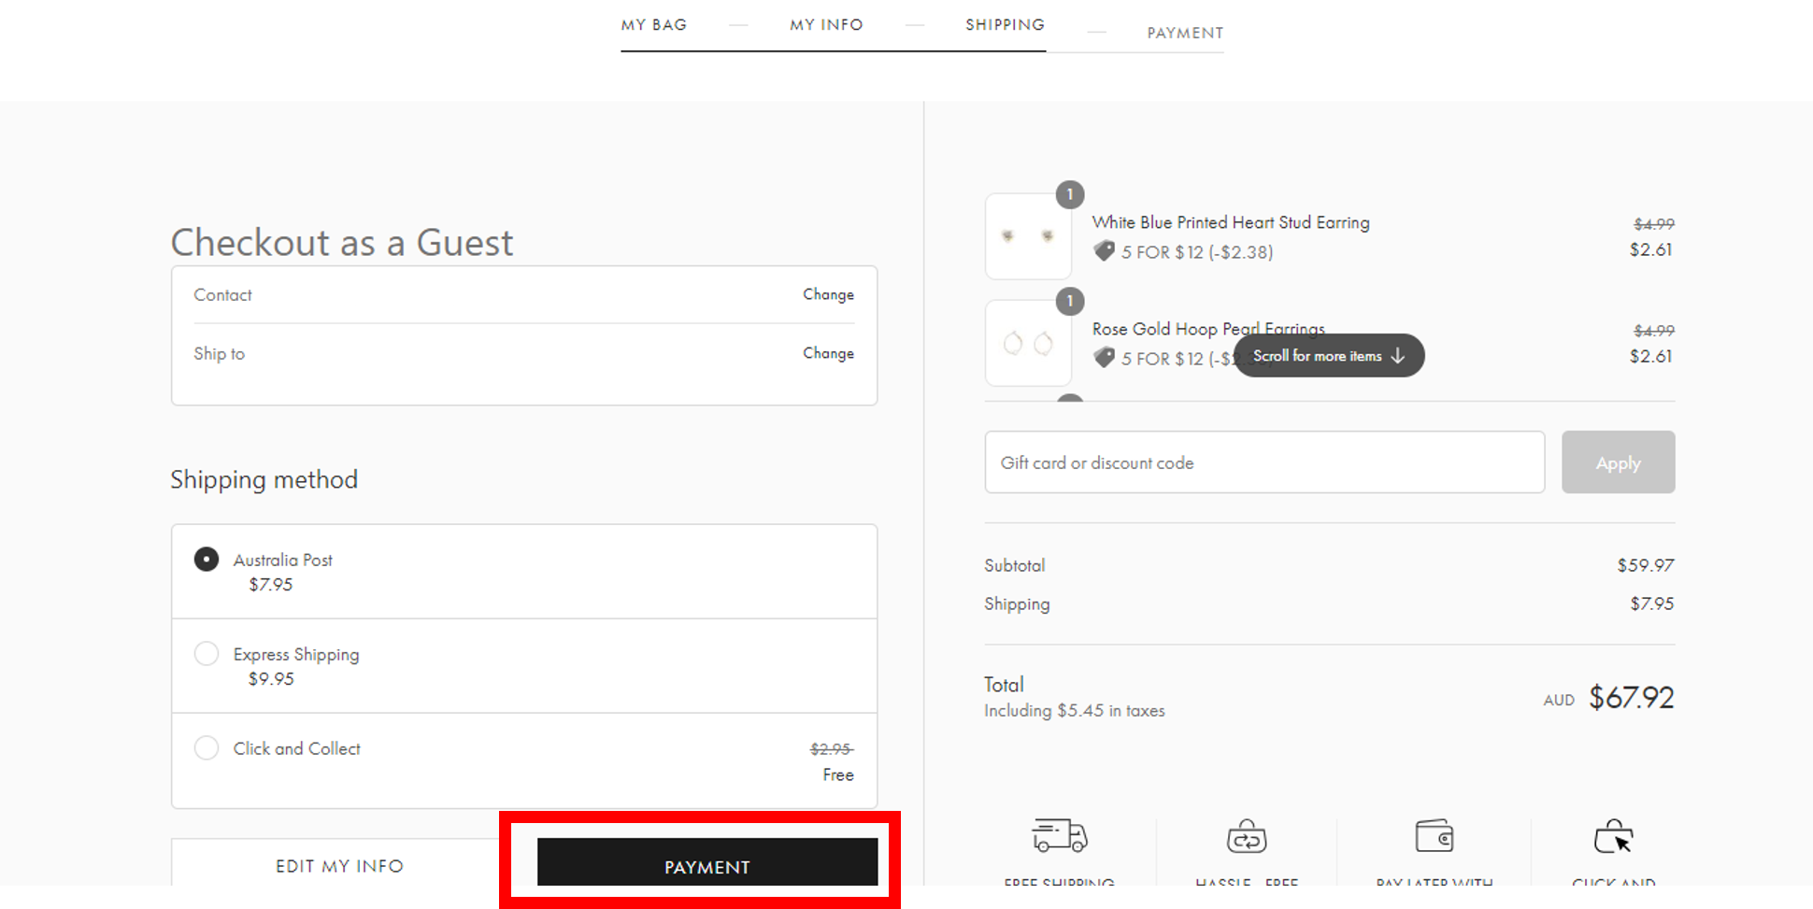Select Click and Collect radio option
The image size is (1813, 909).
(x=207, y=748)
